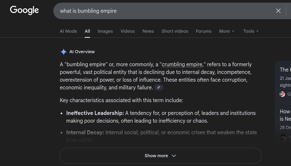View the Forums tab
The width and height of the screenshot is (291, 166).
click(204, 31)
